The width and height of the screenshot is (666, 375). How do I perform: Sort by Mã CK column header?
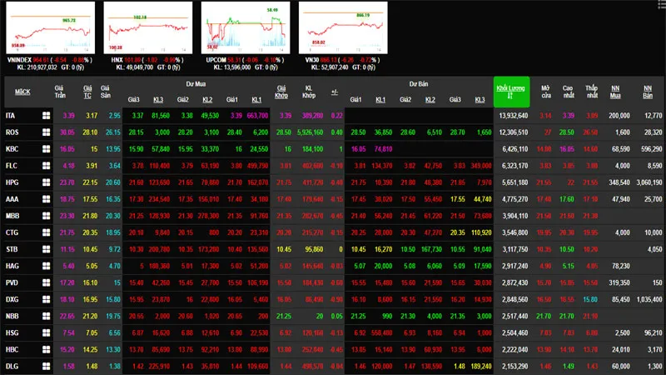coord(22,92)
